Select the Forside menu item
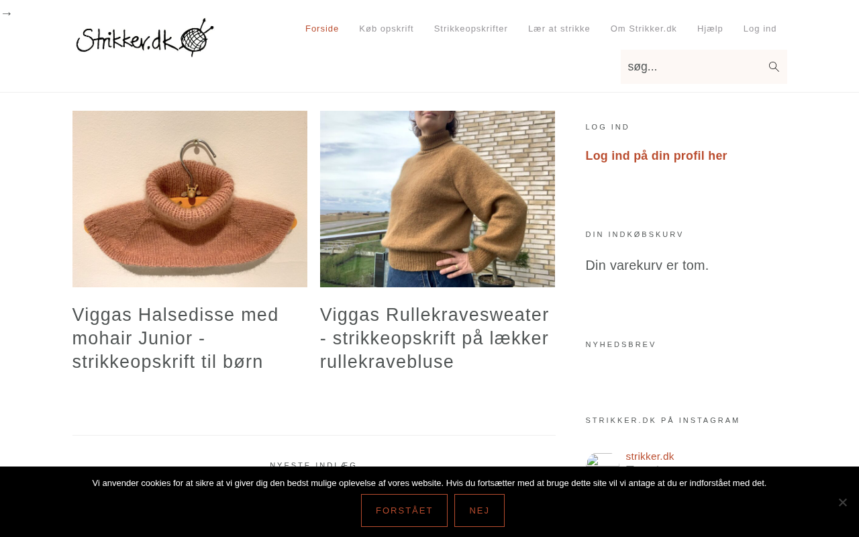The image size is (859, 537). [322, 28]
